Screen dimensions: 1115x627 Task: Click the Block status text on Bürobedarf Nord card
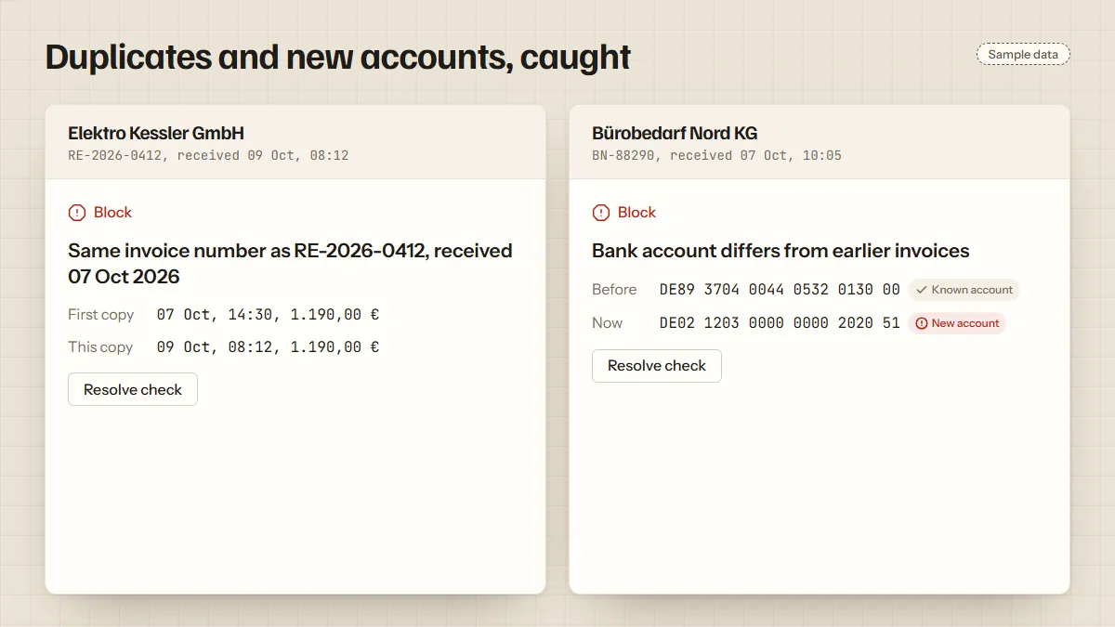click(x=636, y=213)
